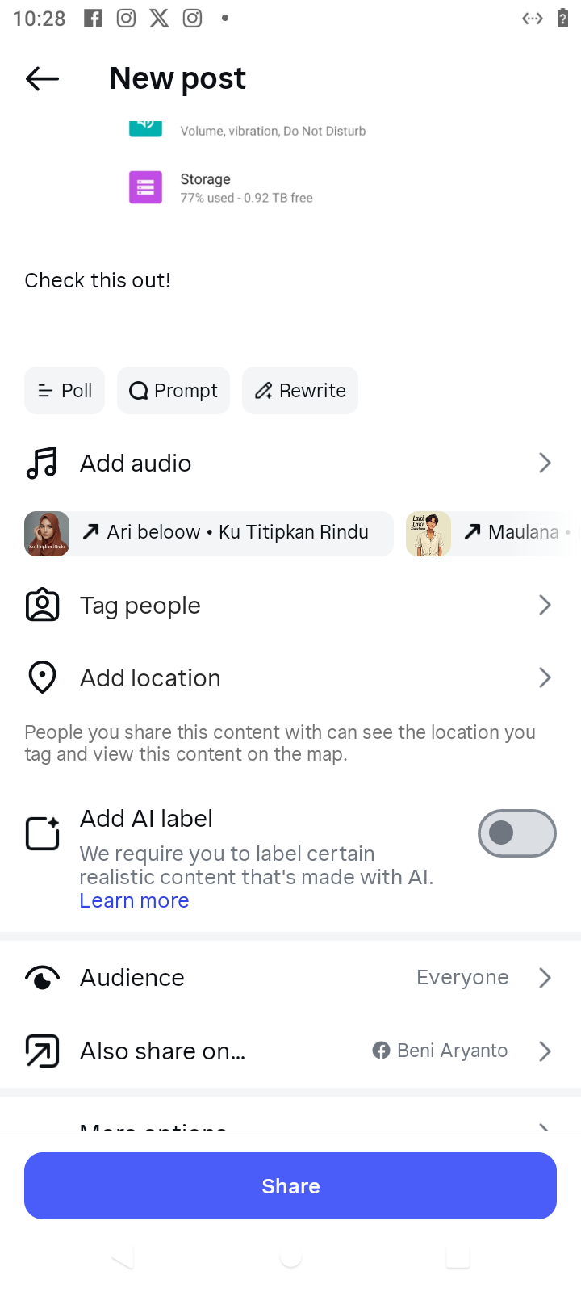Viewport: 581px width, 1292px height.
Task: Tap the Rewrite caption chip
Action: [300, 391]
